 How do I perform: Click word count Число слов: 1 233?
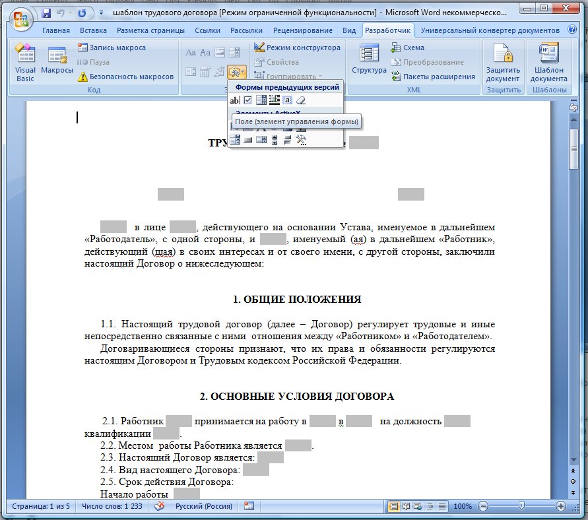(x=112, y=506)
